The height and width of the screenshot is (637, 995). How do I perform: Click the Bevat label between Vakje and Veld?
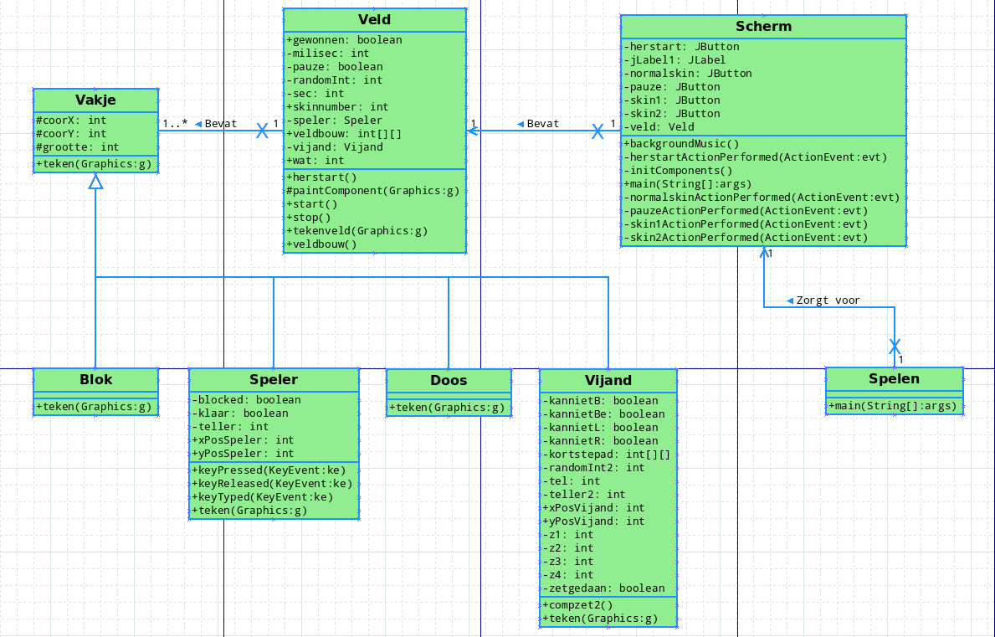tap(220, 124)
